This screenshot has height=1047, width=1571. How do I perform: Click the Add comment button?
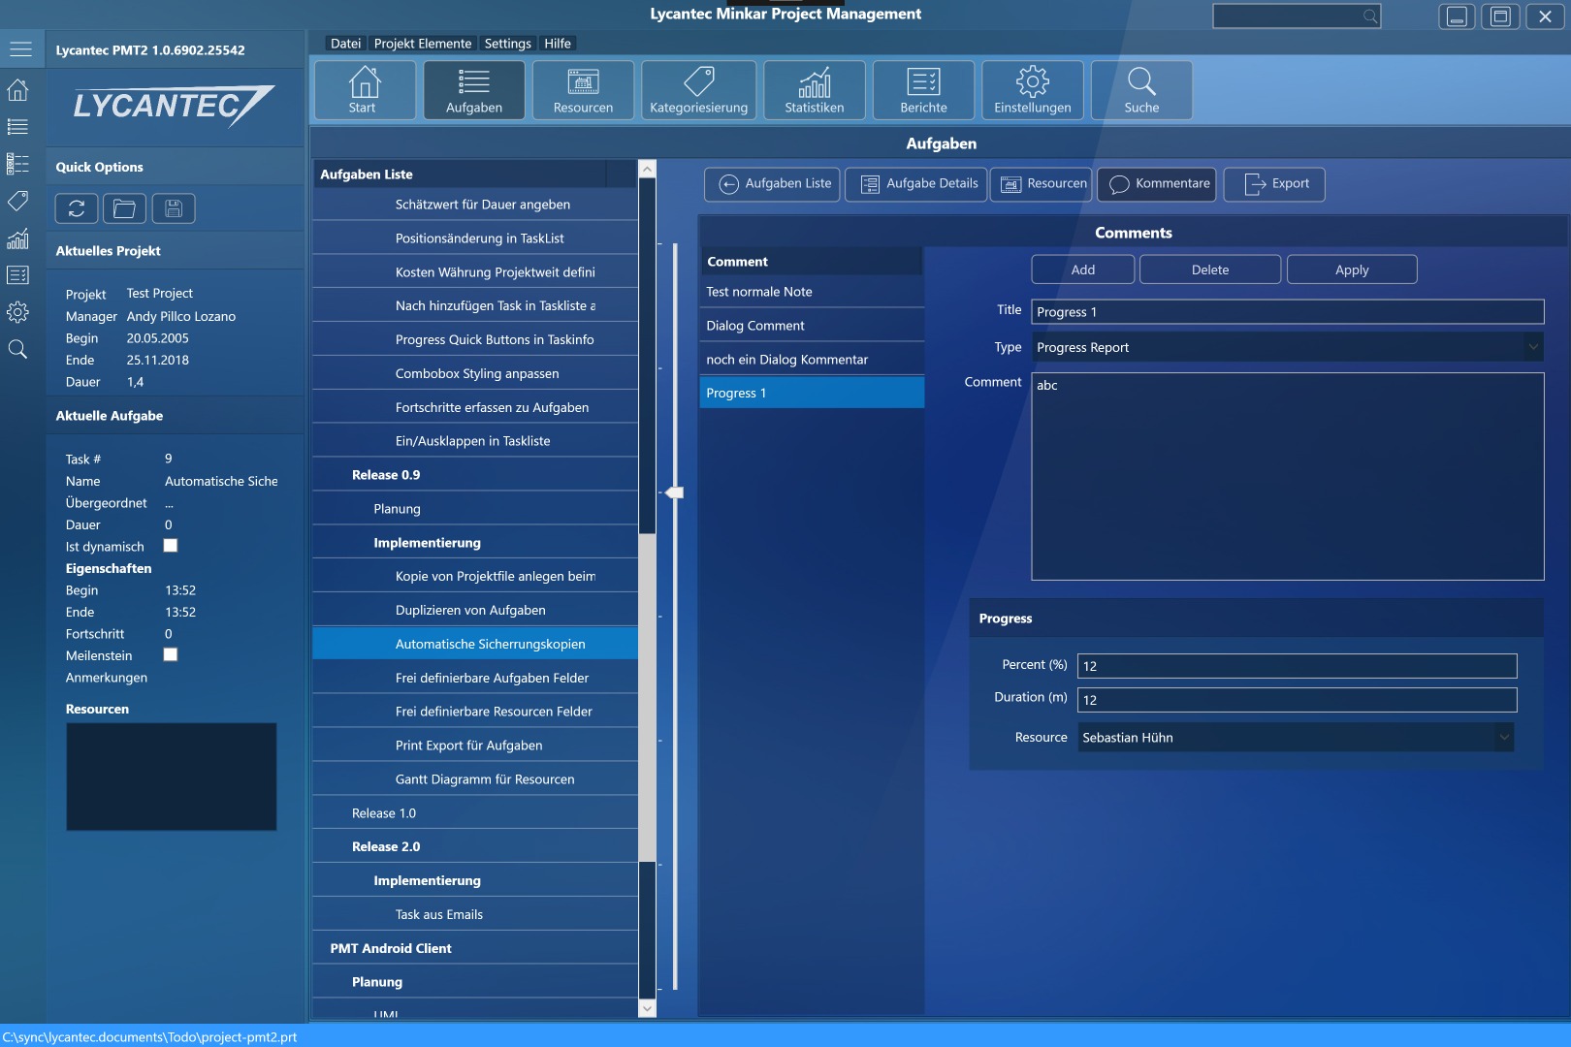[1082, 270]
